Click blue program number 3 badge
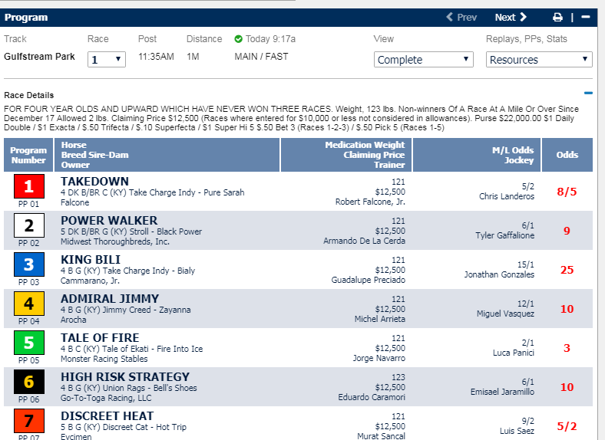 point(28,264)
